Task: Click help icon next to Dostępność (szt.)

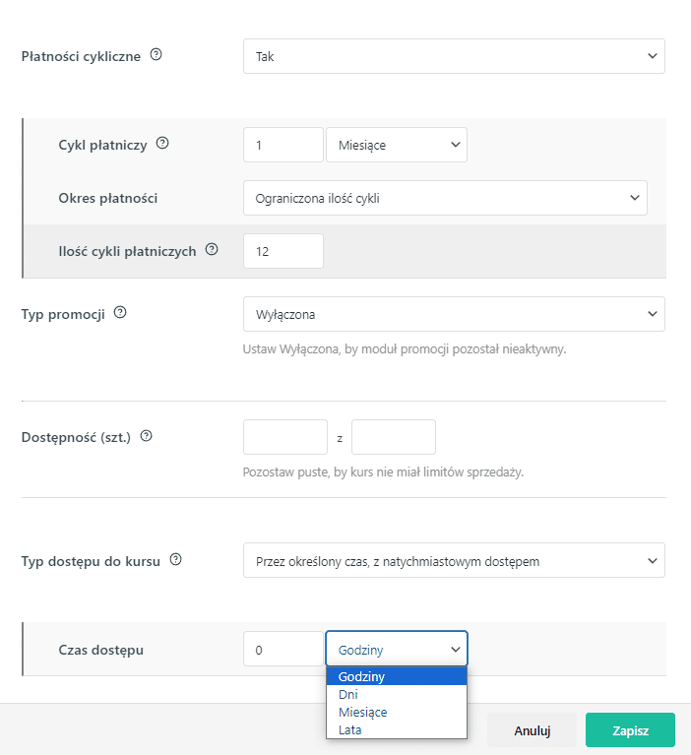Action: (146, 436)
